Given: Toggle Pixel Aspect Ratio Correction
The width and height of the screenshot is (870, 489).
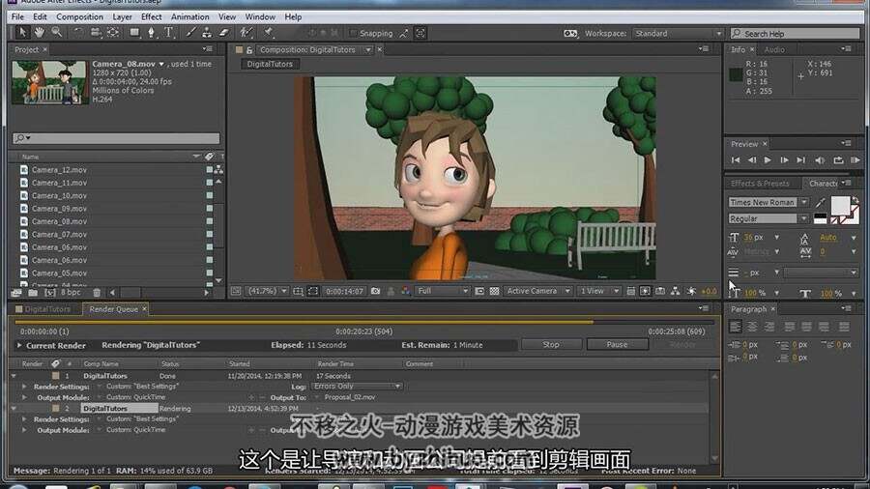Looking at the screenshot, I should pos(631,291).
